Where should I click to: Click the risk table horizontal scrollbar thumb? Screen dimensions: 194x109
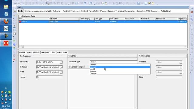coord(23,46)
